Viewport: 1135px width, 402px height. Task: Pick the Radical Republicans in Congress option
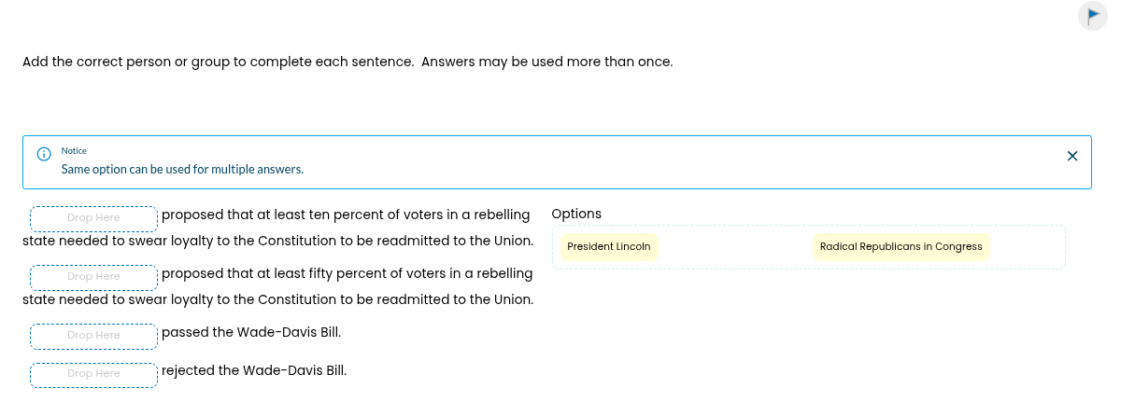click(901, 247)
